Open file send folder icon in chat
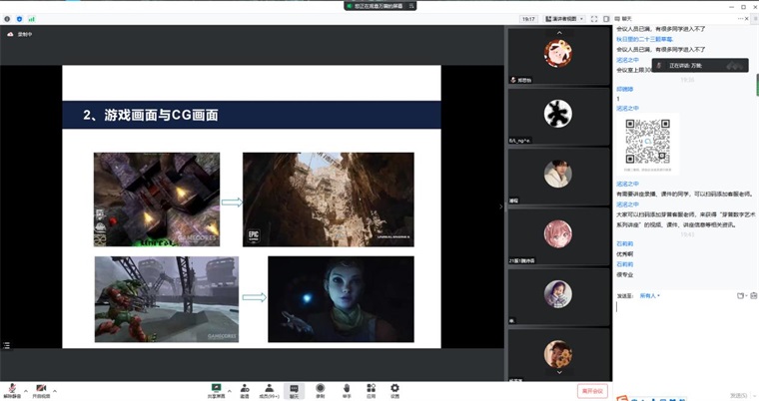Image resolution: width=759 pixels, height=401 pixels. point(740,295)
